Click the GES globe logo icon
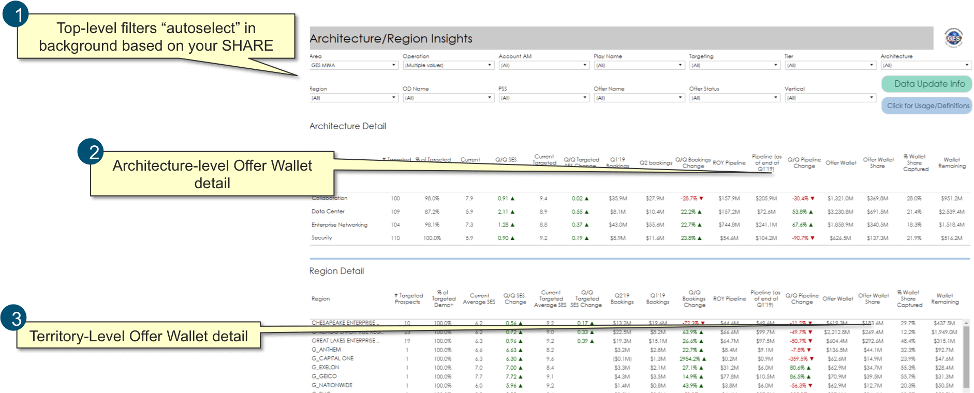Screen dimensions: 974x393 click(x=953, y=38)
